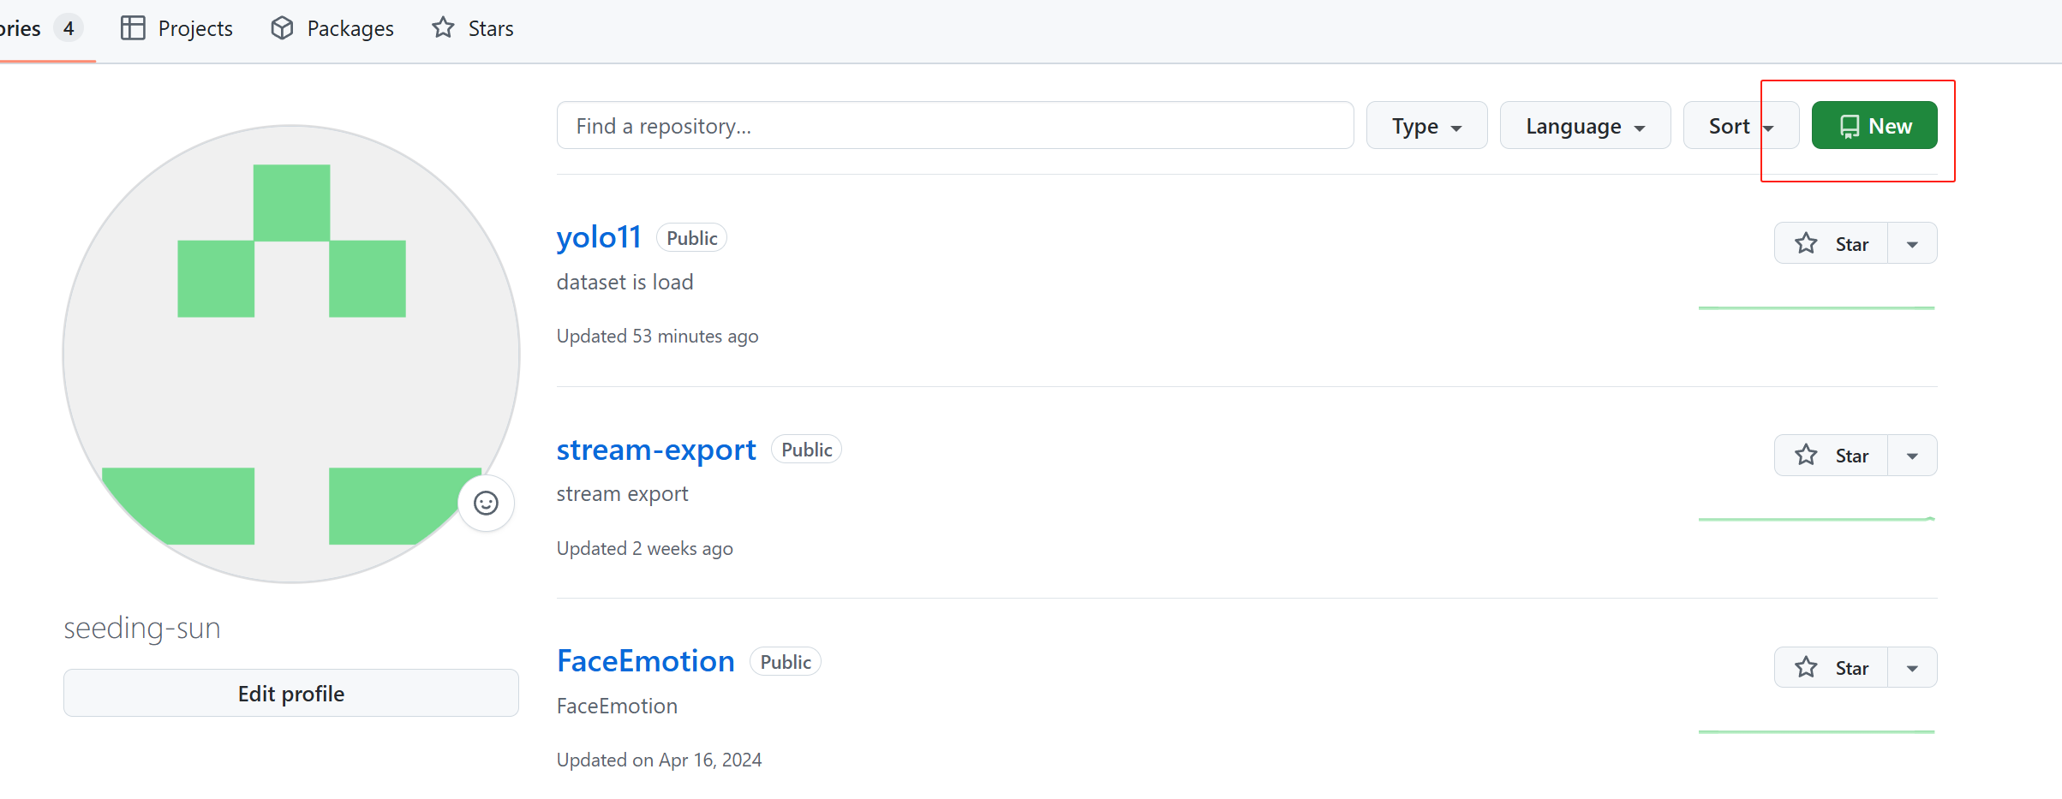Click the 'stream export' description text
The image size is (2062, 799).
[x=623, y=494]
